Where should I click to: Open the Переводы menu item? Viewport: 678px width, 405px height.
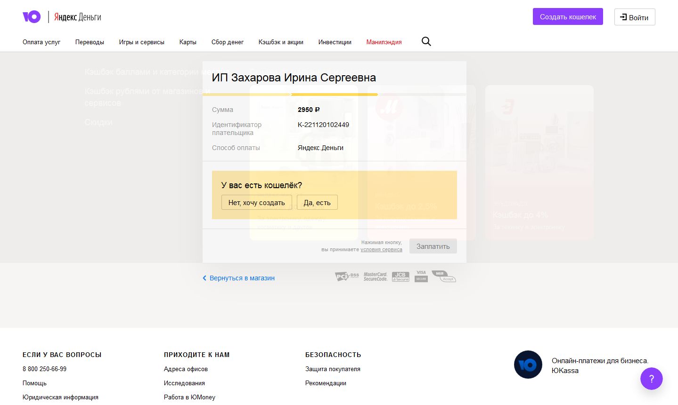90,42
